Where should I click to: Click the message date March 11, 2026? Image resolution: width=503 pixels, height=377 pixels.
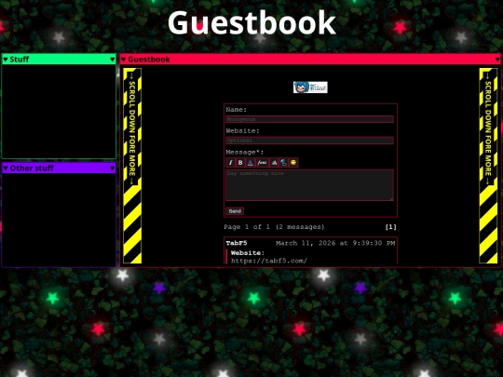pos(335,243)
